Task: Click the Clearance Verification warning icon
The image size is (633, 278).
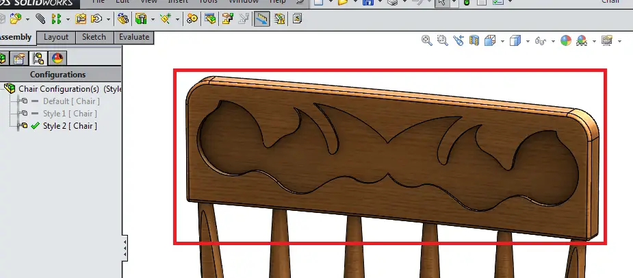Action: [279, 18]
